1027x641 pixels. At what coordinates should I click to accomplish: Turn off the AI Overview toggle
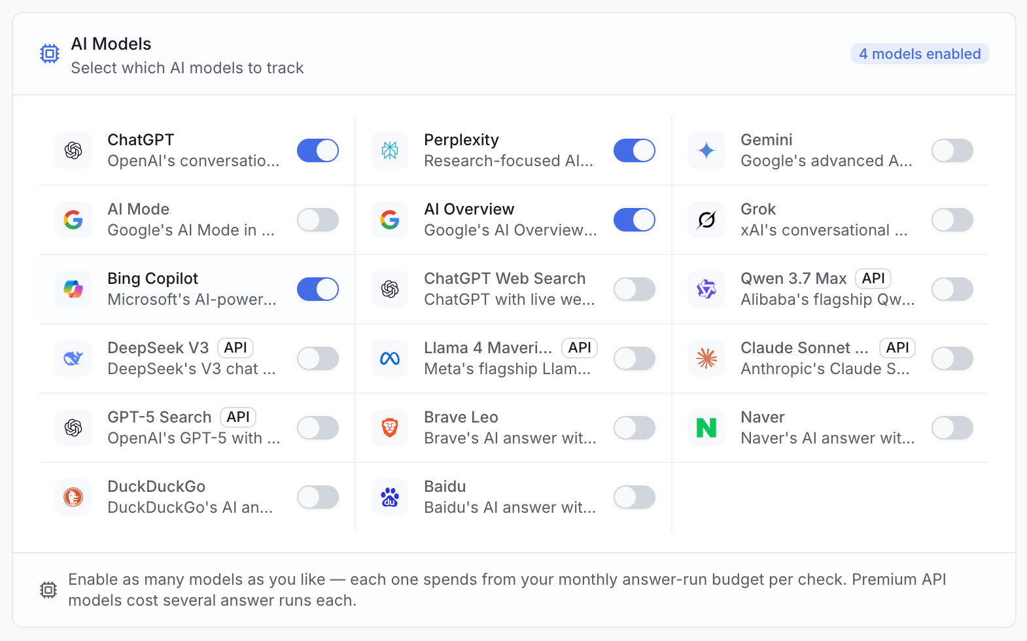point(635,220)
